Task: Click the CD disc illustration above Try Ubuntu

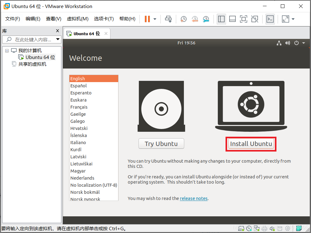Action: 161,106
